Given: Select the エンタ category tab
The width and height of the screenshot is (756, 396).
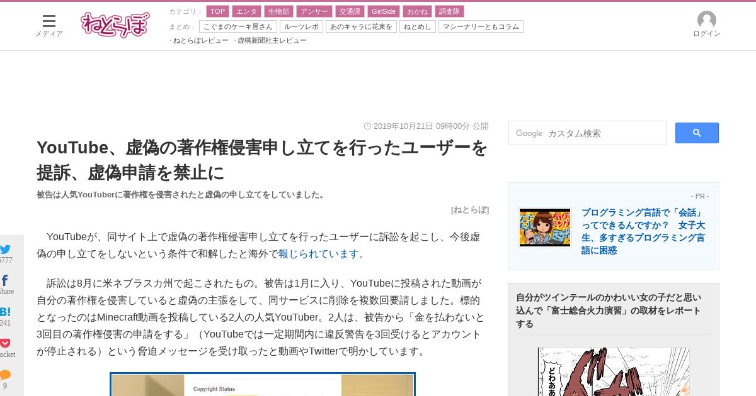Looking at the screenshot, I should (x=246, y=11).
